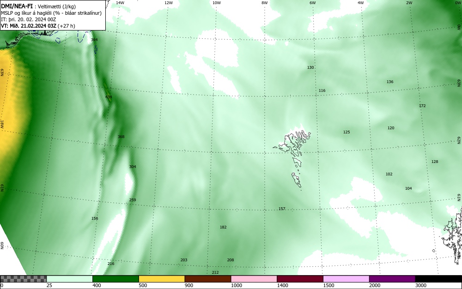462x289 pixels.
Task: Click the map value 128
Action: 435,162
